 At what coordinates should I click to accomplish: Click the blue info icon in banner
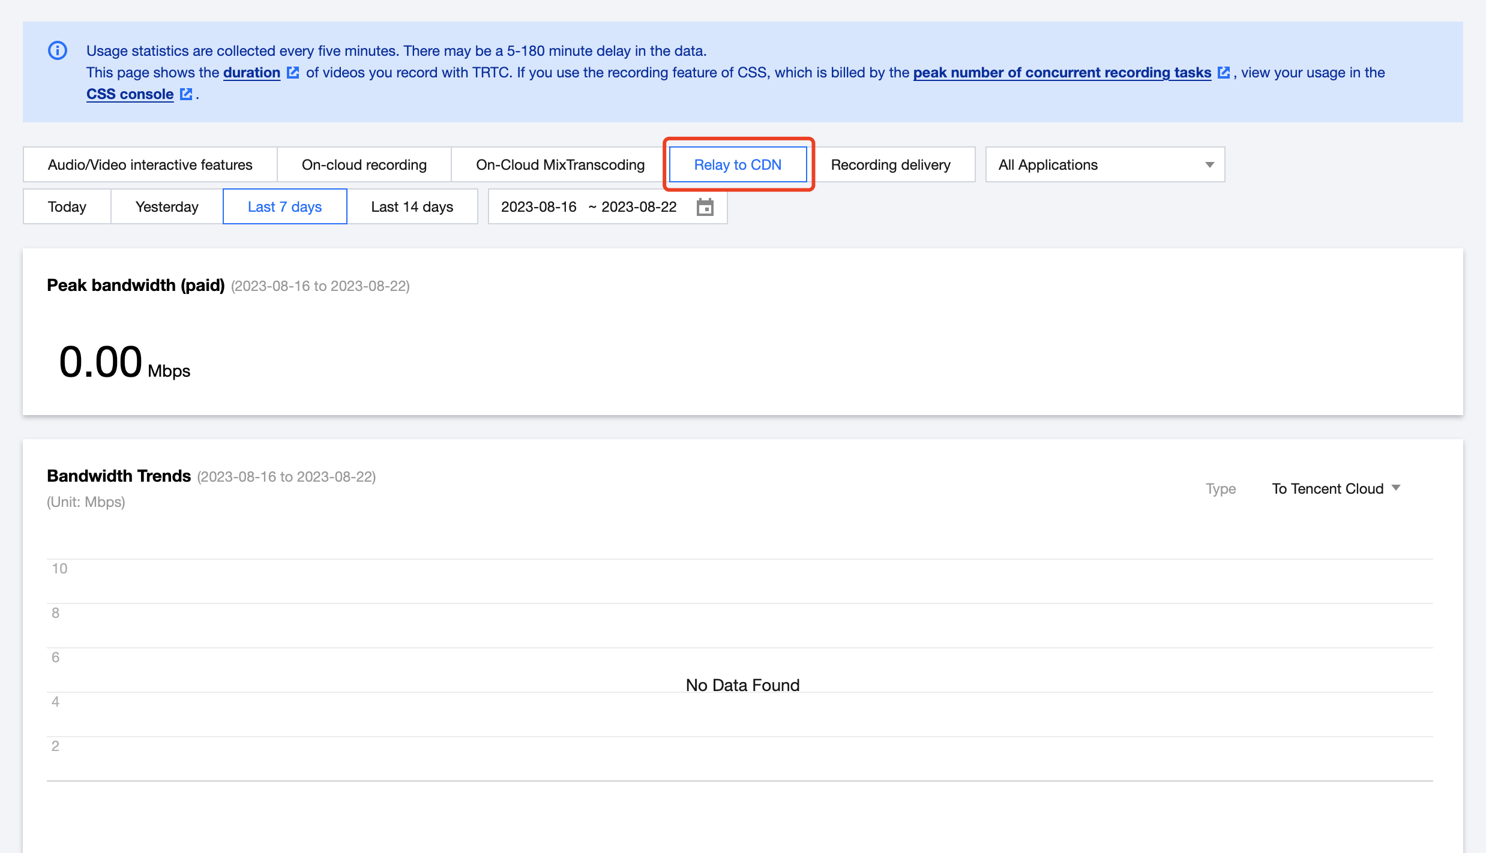coord(58,50)
